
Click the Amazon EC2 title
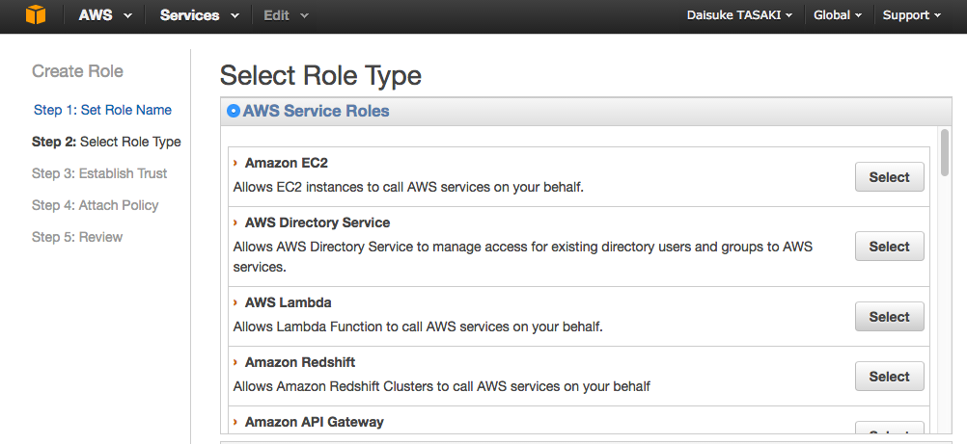tap(287, 163)
